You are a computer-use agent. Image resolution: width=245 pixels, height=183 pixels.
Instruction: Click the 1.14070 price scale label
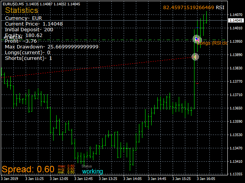click(236, 15)
